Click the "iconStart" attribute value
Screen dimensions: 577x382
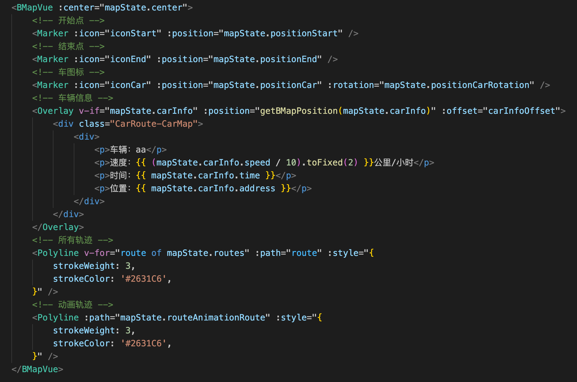point(133,33)
